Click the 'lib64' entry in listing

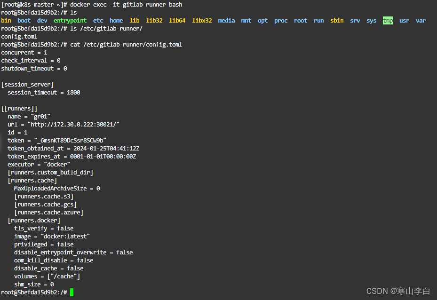[177, 21]
